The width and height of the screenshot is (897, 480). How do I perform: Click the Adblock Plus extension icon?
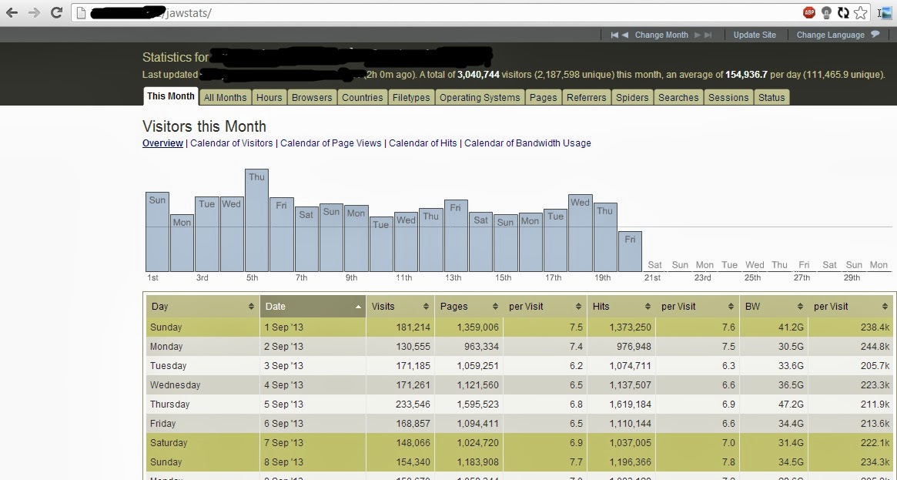pyautogui.click(x=809, y=12)
